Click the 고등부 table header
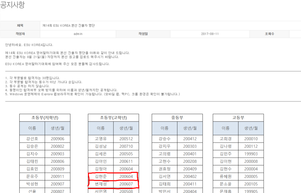 tap(238, 118)
